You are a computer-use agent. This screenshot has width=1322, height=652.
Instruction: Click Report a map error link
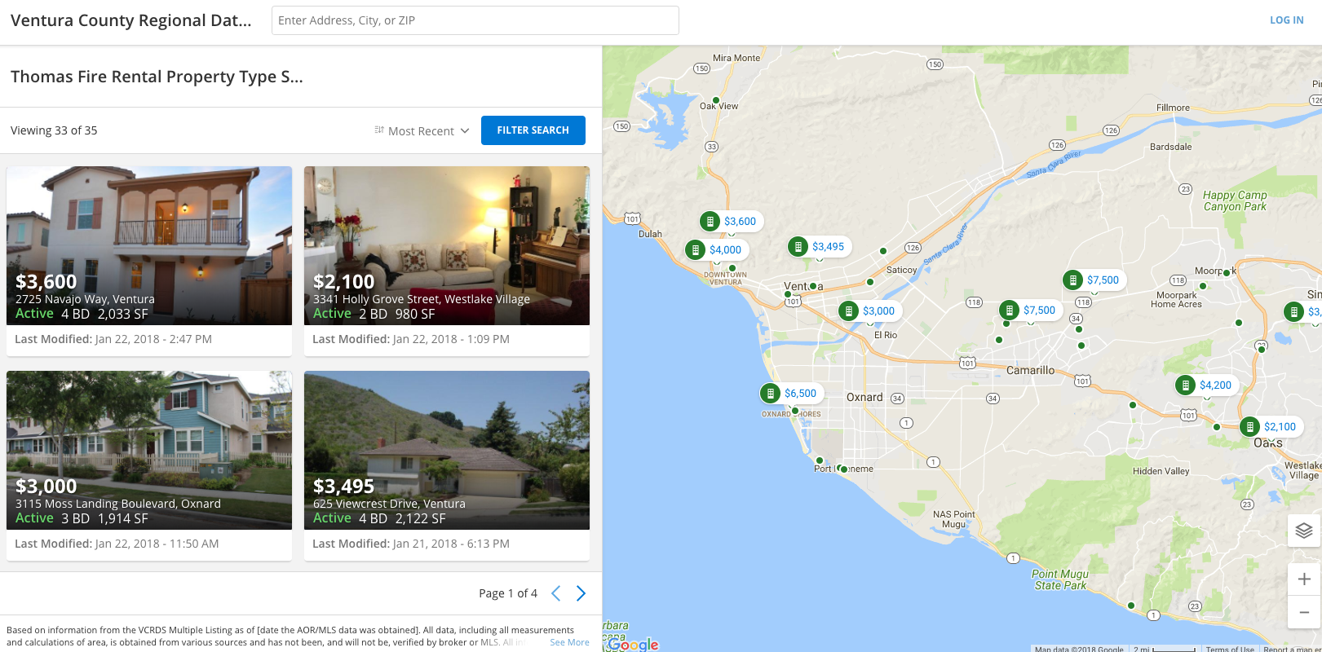[x=1292, y=649]
